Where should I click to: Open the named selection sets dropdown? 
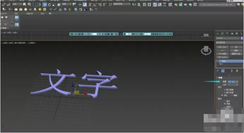122,4
